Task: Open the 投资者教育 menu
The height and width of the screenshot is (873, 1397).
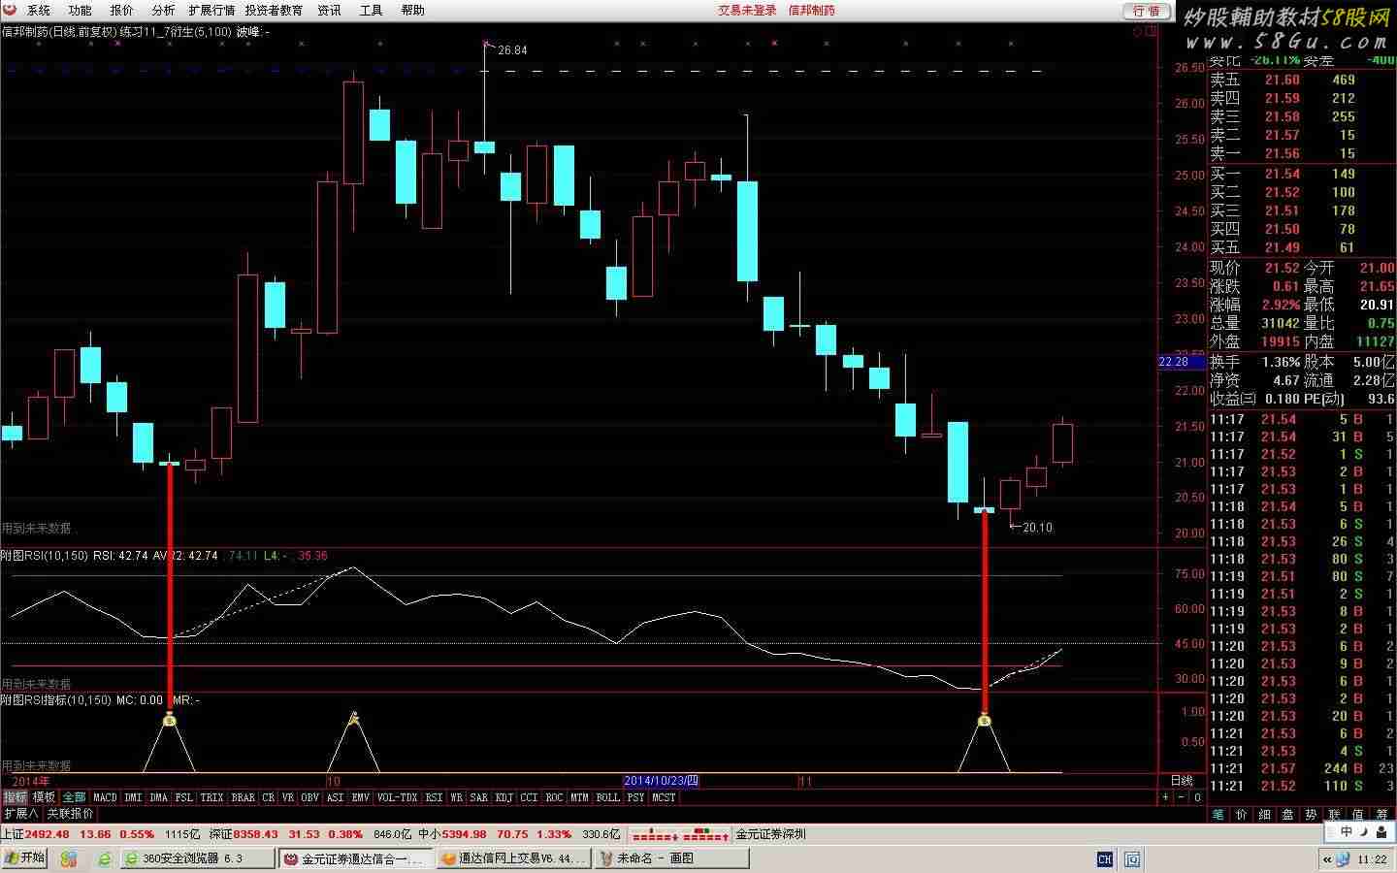Action: [274, 10]
